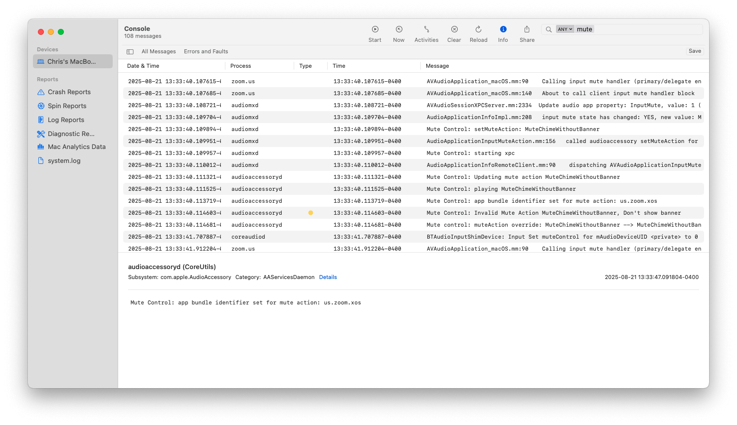Reload the log messages
Screen dimensions: 737x425
[x=478, y=34]
